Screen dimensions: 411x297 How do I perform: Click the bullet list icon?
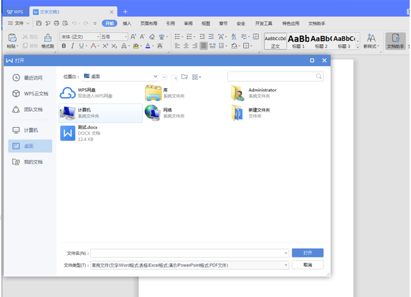pyautogui.click(x=178, y=37)
